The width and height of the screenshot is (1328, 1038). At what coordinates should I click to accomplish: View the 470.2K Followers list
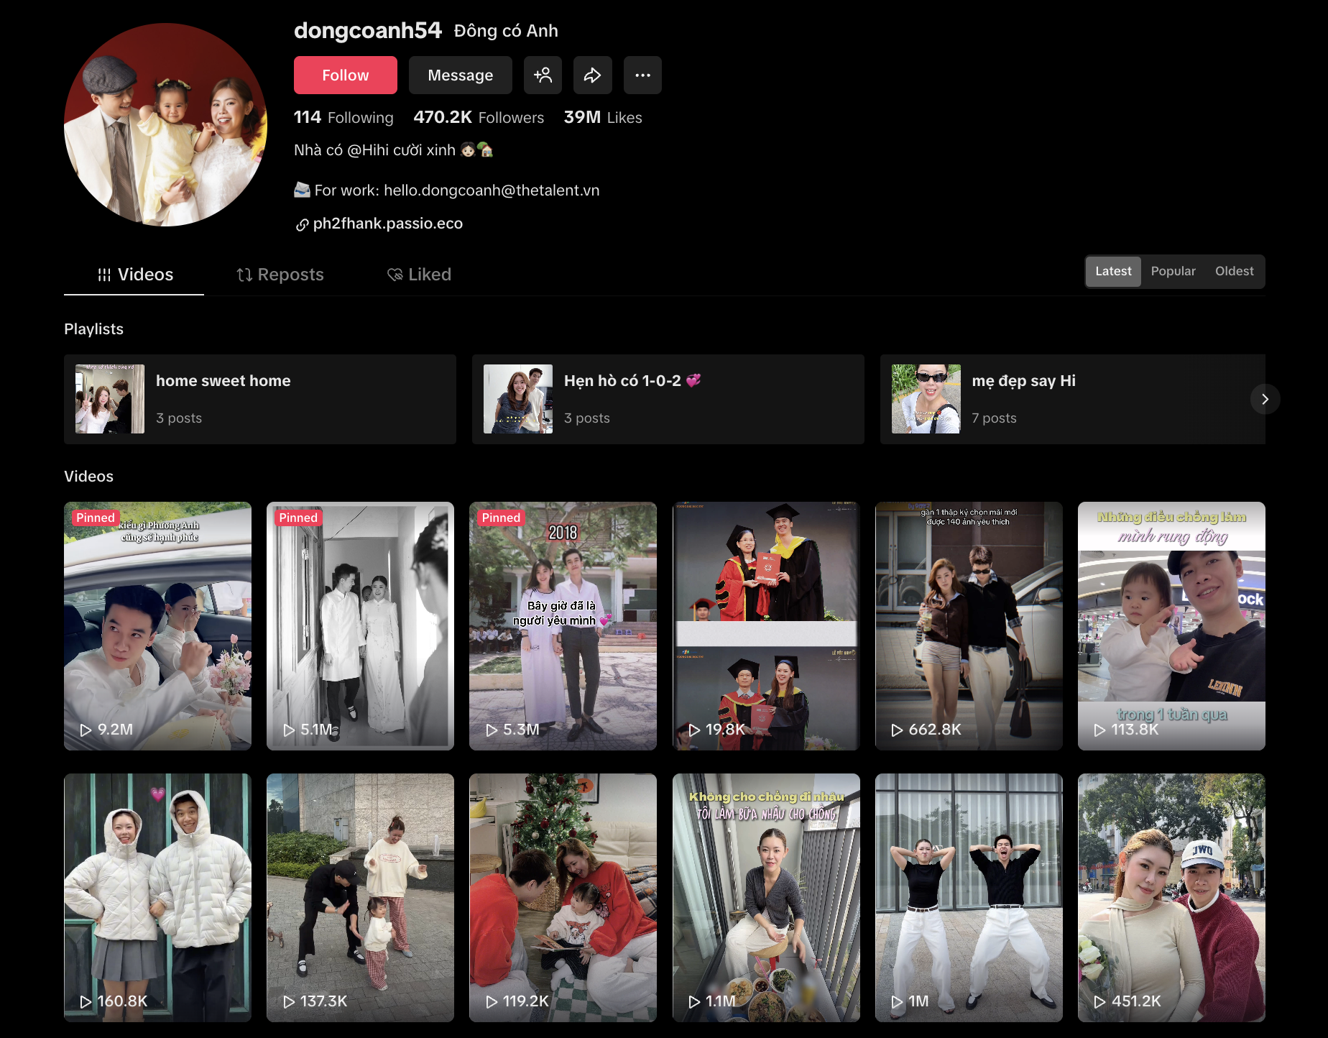(479, 117)
